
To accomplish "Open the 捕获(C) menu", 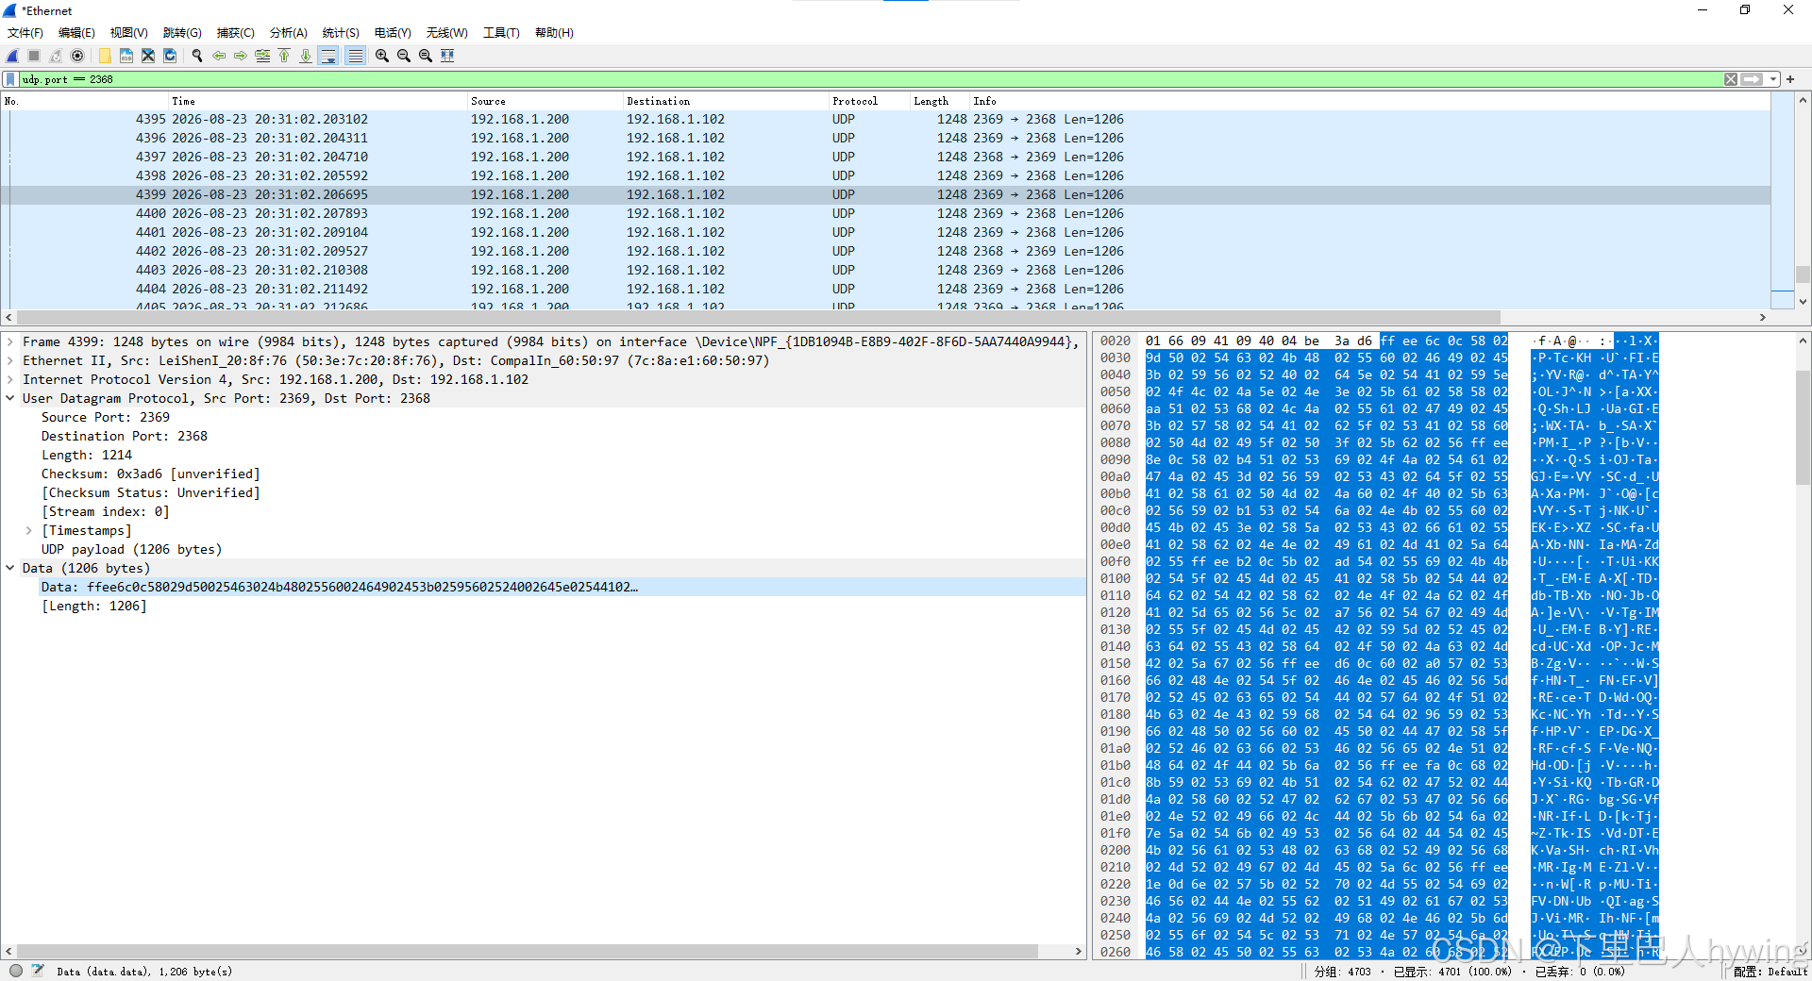I will coord(236,32).
